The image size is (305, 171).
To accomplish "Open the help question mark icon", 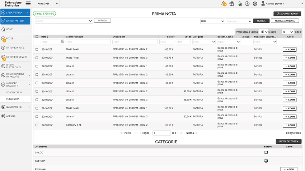I will click(247, 4).
